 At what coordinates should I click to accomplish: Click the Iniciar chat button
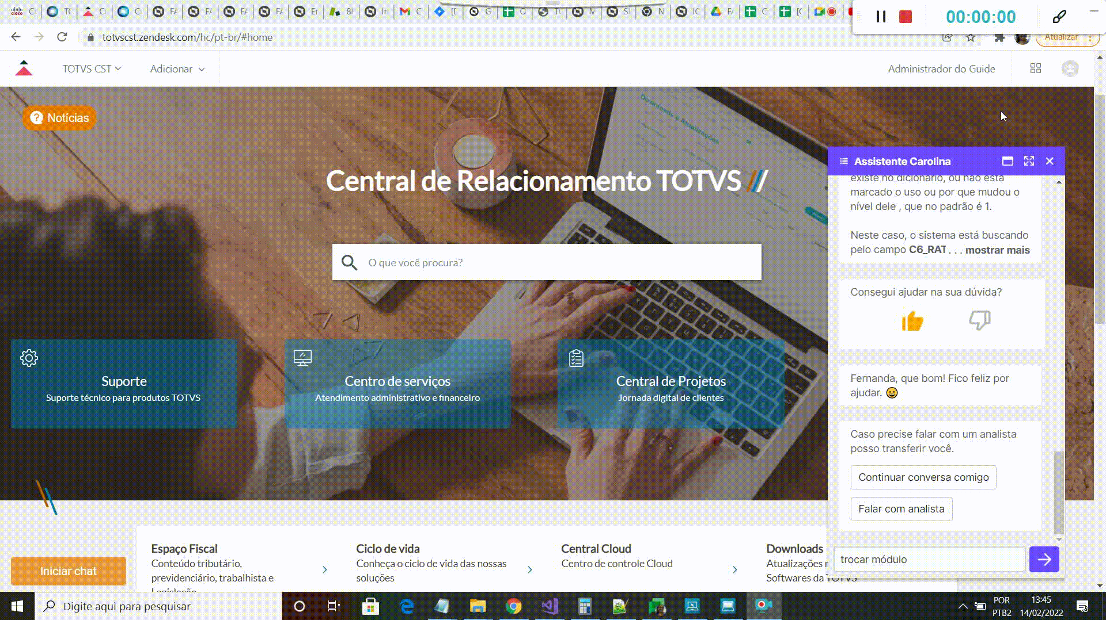pyautogui.click(x=69, y=571)
